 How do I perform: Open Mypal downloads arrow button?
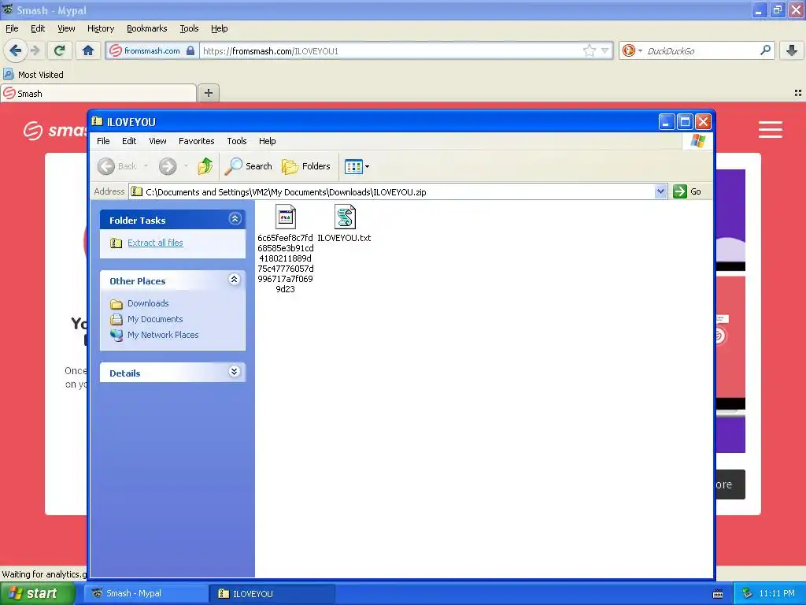(x=792, y=50)
